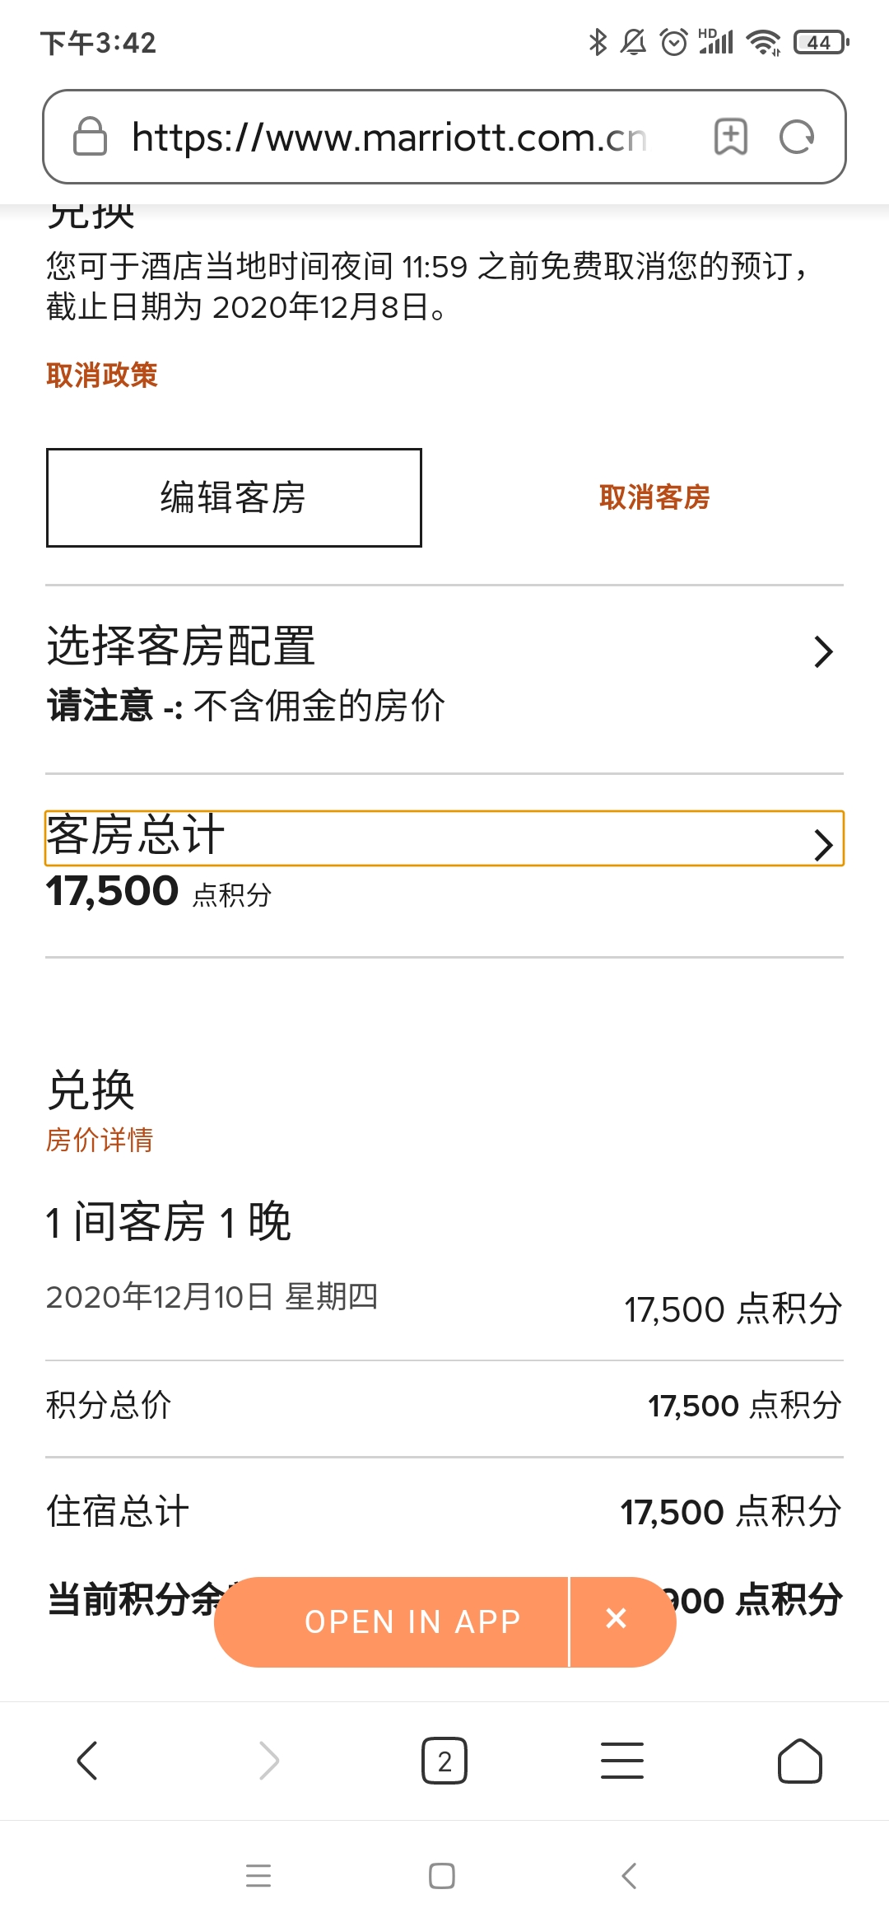The width and height of the screenshot is (889, 1927).
Task: Dismiss the OPEN IN APP banner
Action: click(616, 1619)
